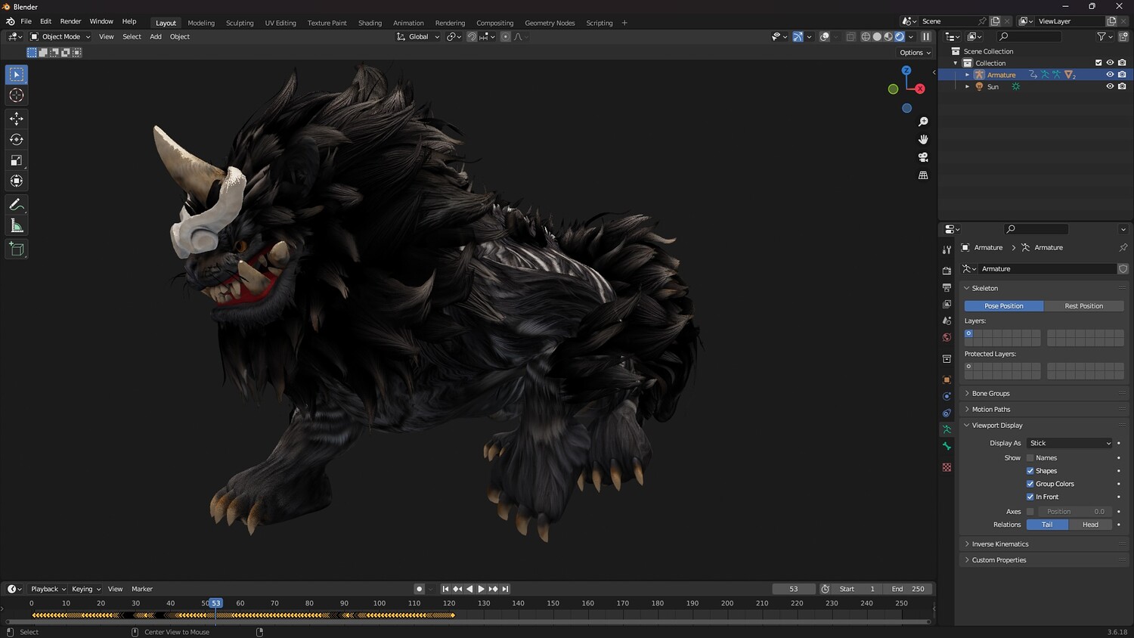Set Relations to Head
The height and width of the screenshot is (638, 1134).
pyautogui.click(x=1090, y=525)
